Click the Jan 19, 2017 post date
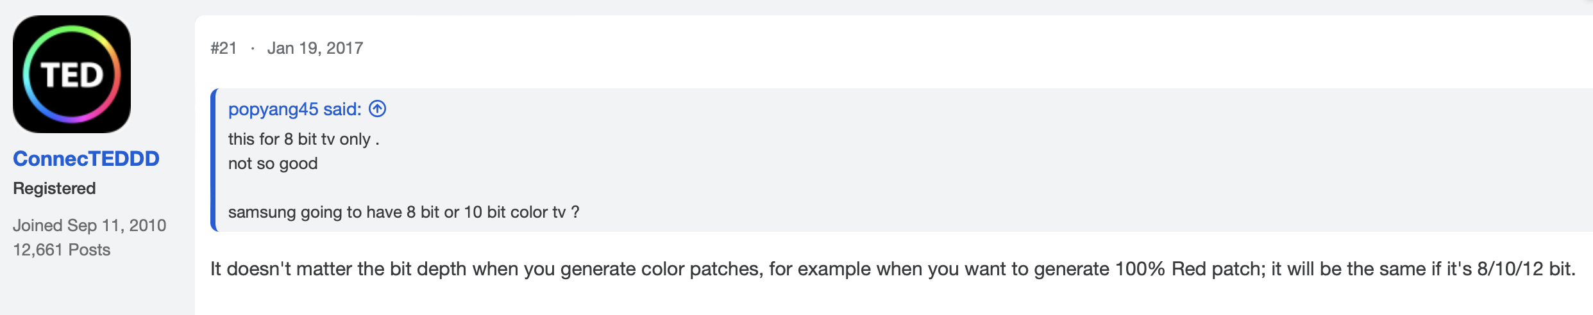This screenshot has height=315, width=1593. click(315, 48)
